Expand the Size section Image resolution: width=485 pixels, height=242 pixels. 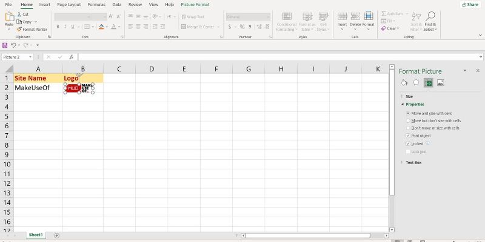pyautogui.click(x=402, y=96)
